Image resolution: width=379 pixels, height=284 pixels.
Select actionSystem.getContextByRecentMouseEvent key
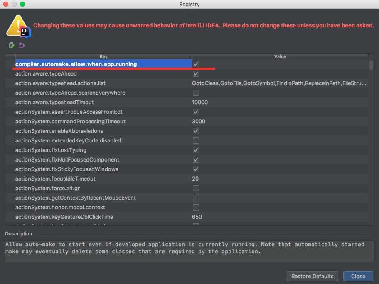coord(75,198)
